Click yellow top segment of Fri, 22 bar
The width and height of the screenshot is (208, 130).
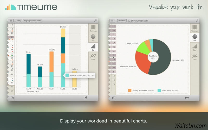pyautogui.click(x=63, y=33)
